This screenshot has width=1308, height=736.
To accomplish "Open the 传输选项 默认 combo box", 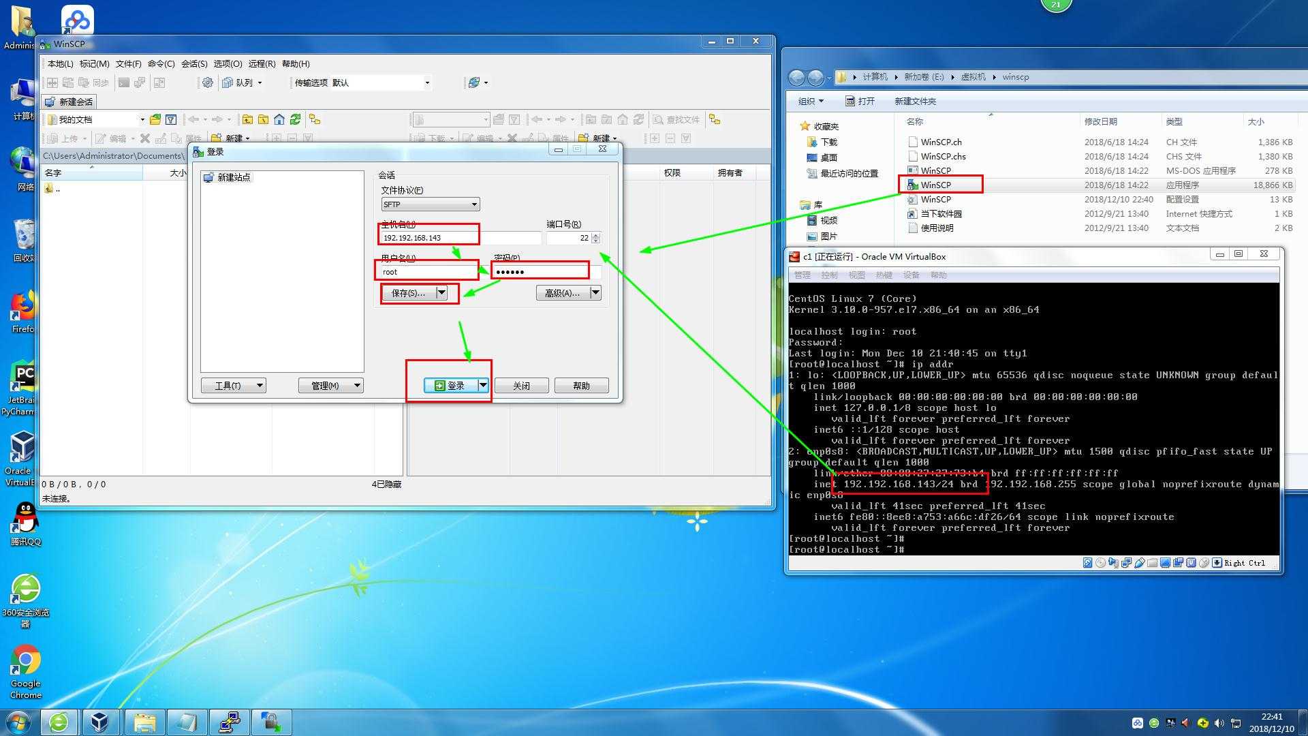I will click(381, 82).
